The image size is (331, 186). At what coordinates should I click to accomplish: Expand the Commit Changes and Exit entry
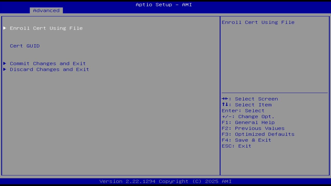point(48,63)
